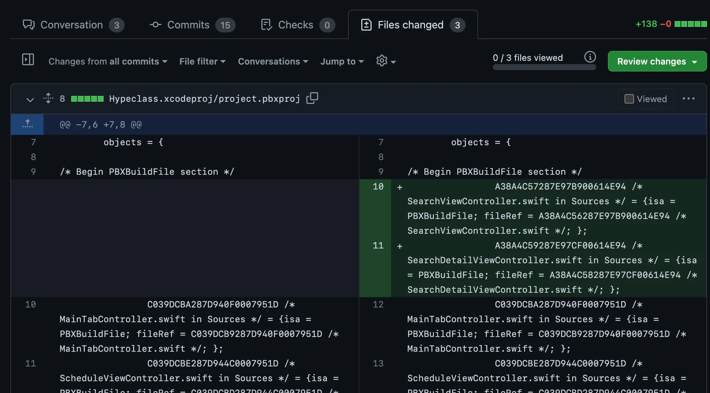This screenshot has height=393, width=710.
Task: Open the File filter dropdown
Action: (x=202, y=62)
